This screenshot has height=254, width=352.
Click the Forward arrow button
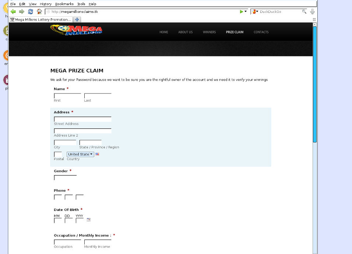22,11
